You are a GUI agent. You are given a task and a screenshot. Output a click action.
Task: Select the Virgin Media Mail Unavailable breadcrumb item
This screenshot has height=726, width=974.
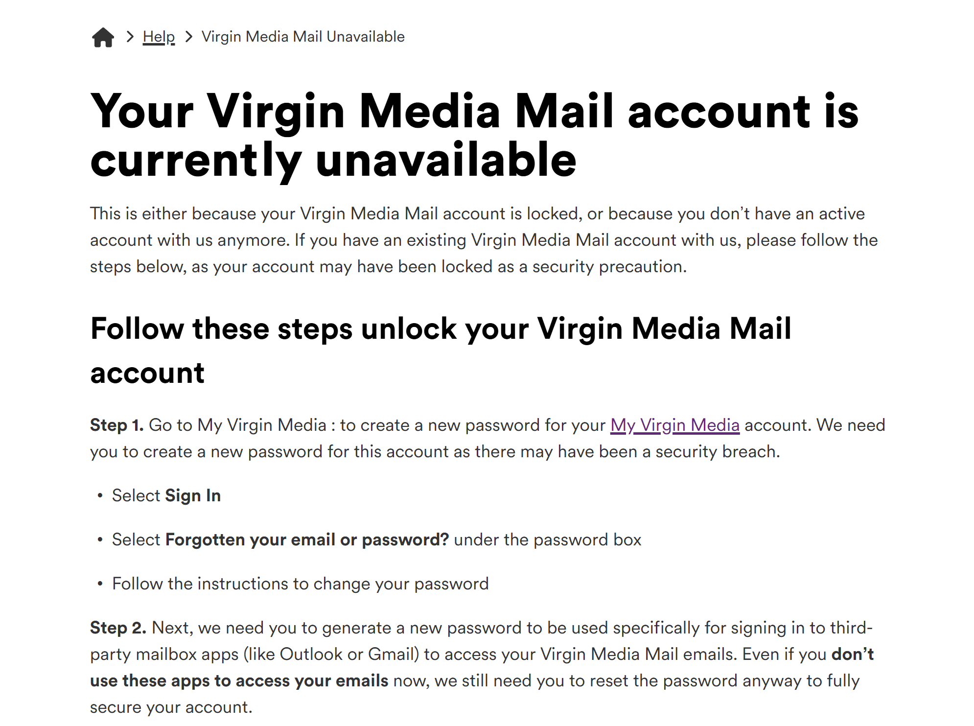tap(302, 37)
